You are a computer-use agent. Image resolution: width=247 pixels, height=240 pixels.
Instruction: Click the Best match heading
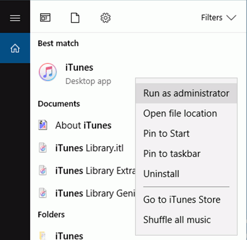[x=58, y=43]
